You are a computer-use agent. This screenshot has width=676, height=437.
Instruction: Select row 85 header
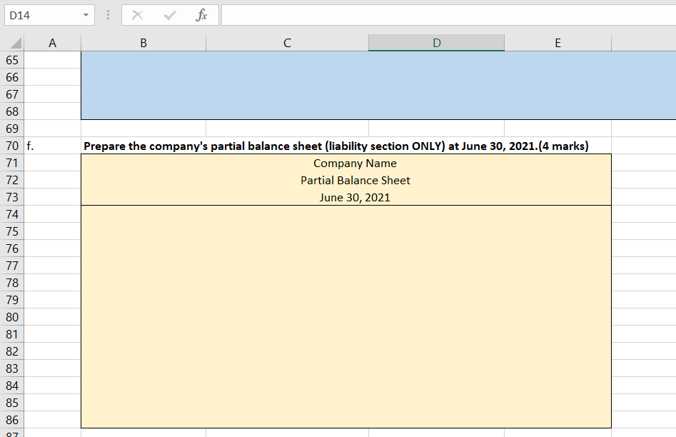[x=12, y=403]
